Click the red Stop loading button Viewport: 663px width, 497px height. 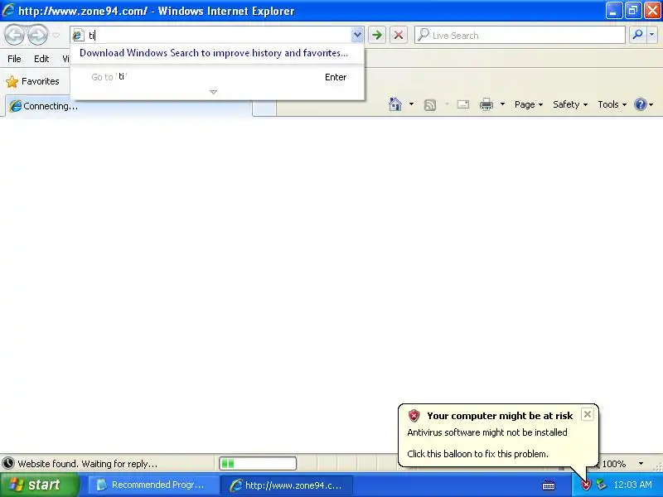(399, 35)
